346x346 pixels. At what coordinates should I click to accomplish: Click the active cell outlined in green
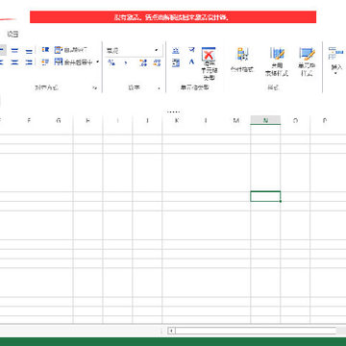tap(265, 196)
